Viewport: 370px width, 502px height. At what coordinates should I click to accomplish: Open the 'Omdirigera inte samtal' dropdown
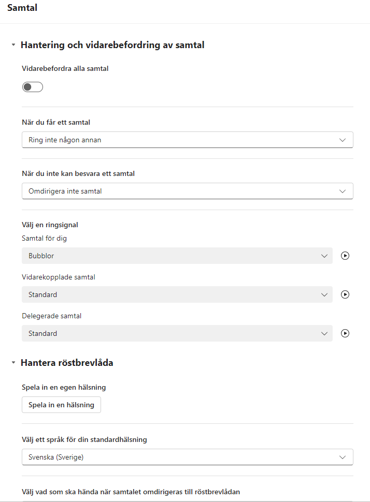(x=188, y=191)
